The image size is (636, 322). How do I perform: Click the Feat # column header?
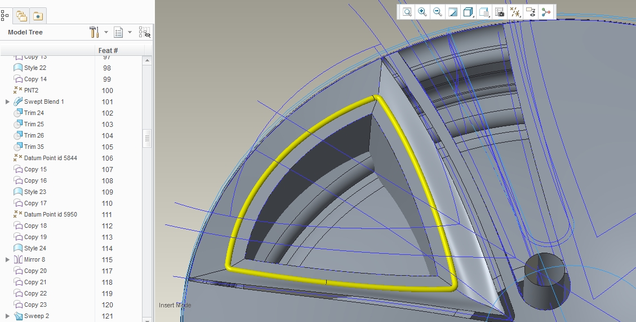coord(108,50)
